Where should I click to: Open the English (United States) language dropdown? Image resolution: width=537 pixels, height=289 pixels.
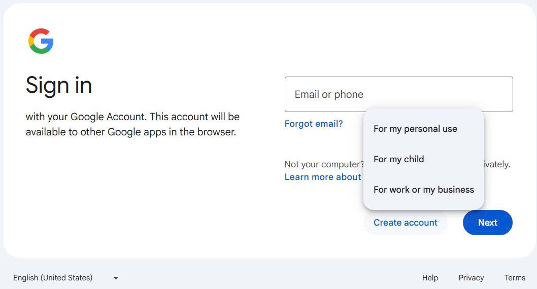(x=53, y=278)
